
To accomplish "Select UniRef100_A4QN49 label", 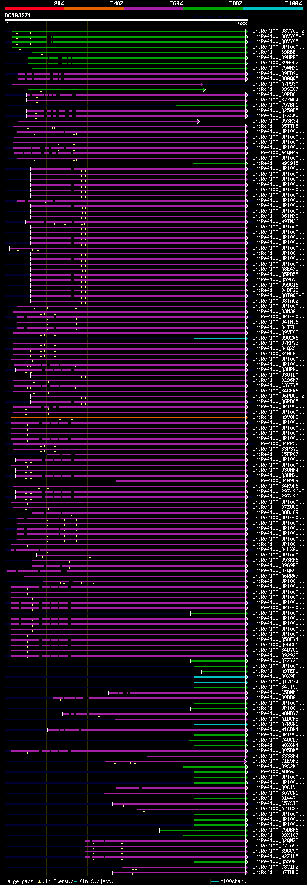I will [275, 152].
